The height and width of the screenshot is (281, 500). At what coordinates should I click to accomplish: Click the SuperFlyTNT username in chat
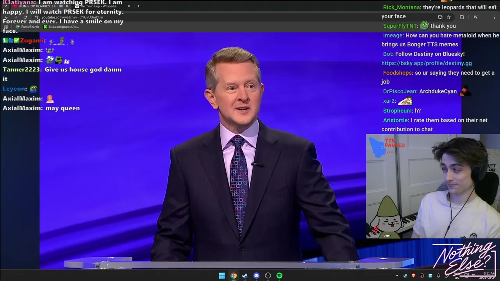click(400, 26)
